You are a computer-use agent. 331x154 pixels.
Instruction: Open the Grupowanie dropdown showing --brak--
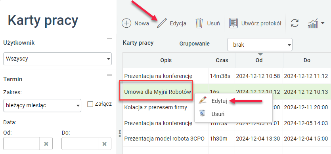click(260, 45)
